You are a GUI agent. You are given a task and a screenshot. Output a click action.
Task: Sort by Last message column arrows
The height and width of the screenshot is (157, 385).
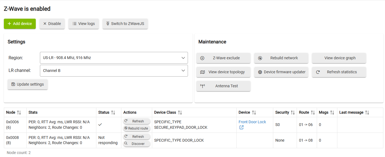click(x=367, y=113)
